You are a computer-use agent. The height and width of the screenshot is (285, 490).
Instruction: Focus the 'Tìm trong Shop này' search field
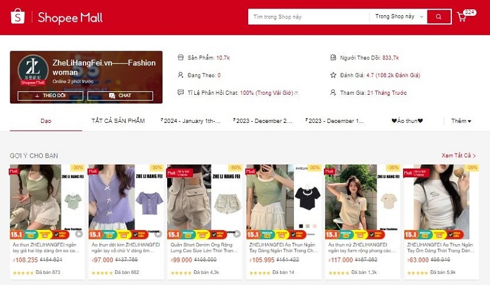(x=309, y=17)
